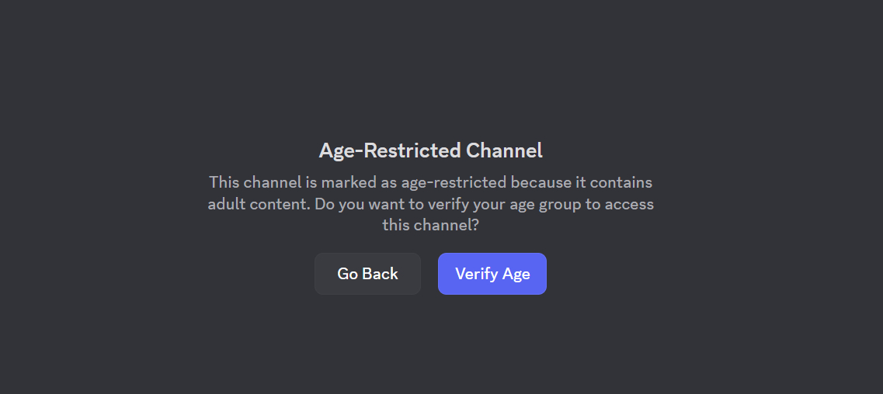Viewport: 883px width, 394px height.
Task: Decline verification by selecting Go Back
Action: click(368, 274)
